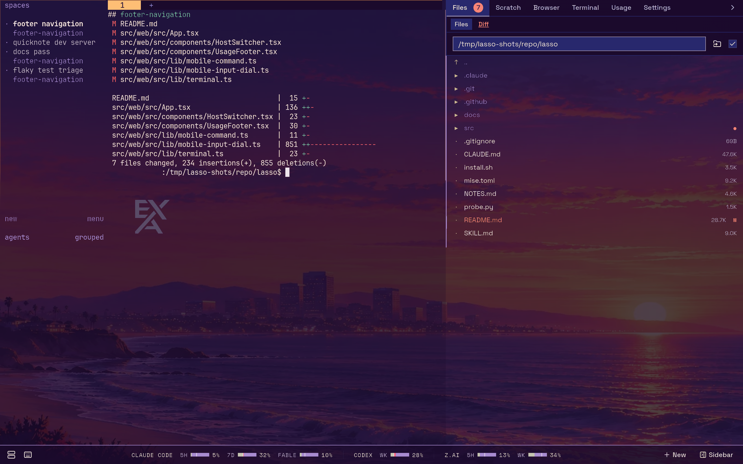The height and width of the screenshot is (464, 743).
Task: Toggle the Sidebar button in footer
Action: click(716, 455)
